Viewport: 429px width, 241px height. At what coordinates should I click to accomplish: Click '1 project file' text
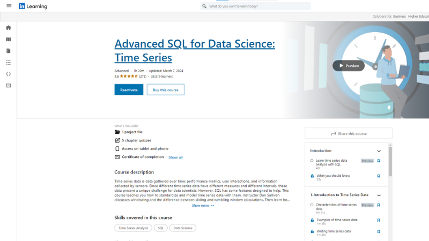132,132
